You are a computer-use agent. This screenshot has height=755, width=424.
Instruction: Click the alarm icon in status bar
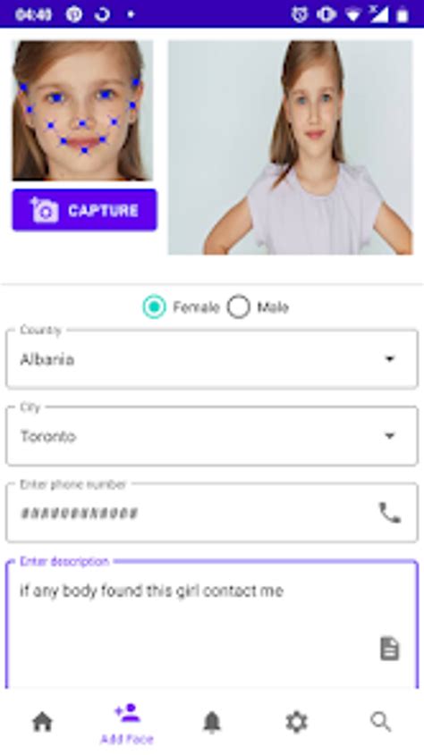pos(299,14)
